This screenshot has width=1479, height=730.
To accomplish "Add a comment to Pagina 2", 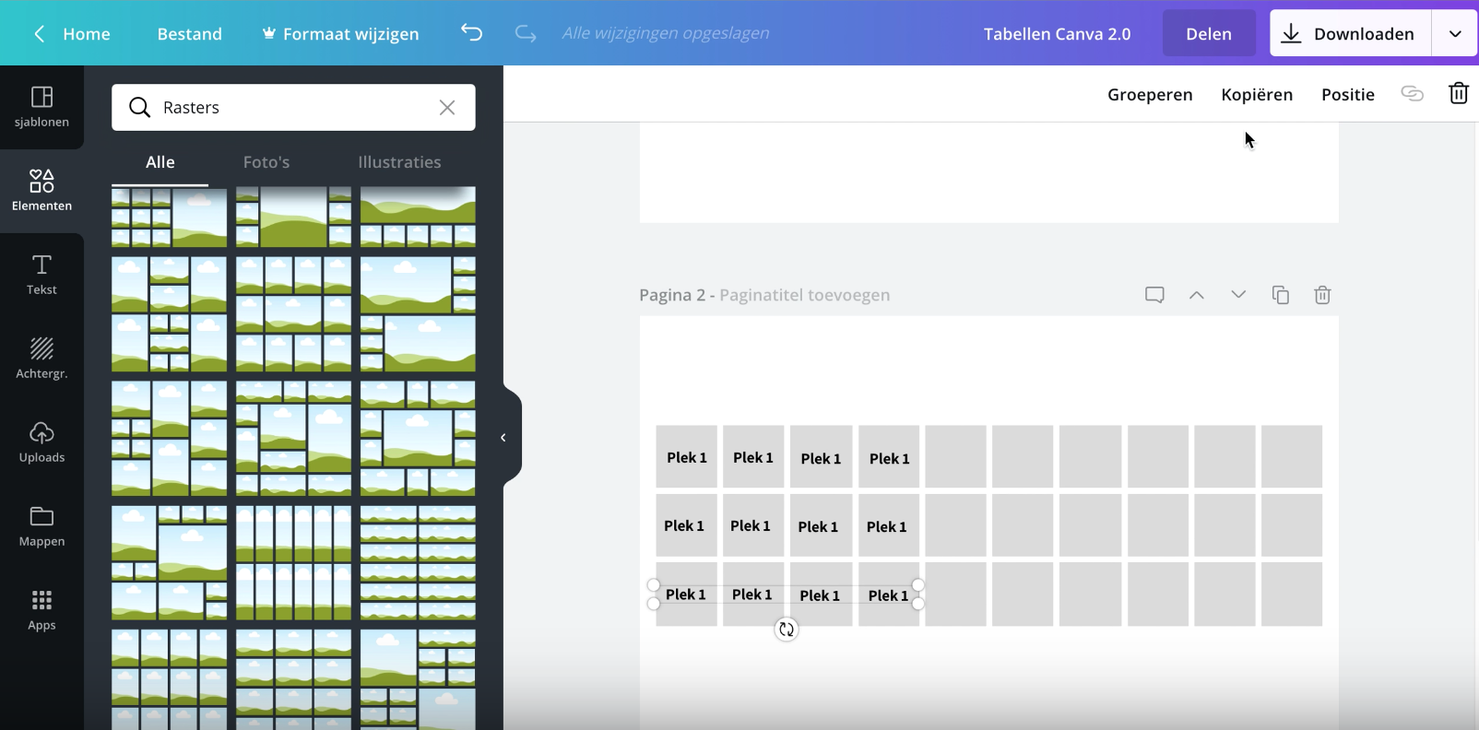I will coord(1154,295).
